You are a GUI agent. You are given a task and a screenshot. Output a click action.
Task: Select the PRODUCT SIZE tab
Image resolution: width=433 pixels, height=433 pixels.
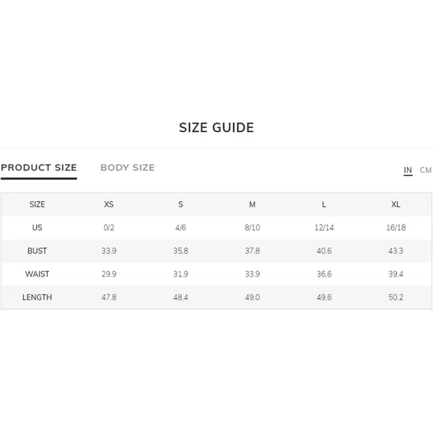(39, 167)
